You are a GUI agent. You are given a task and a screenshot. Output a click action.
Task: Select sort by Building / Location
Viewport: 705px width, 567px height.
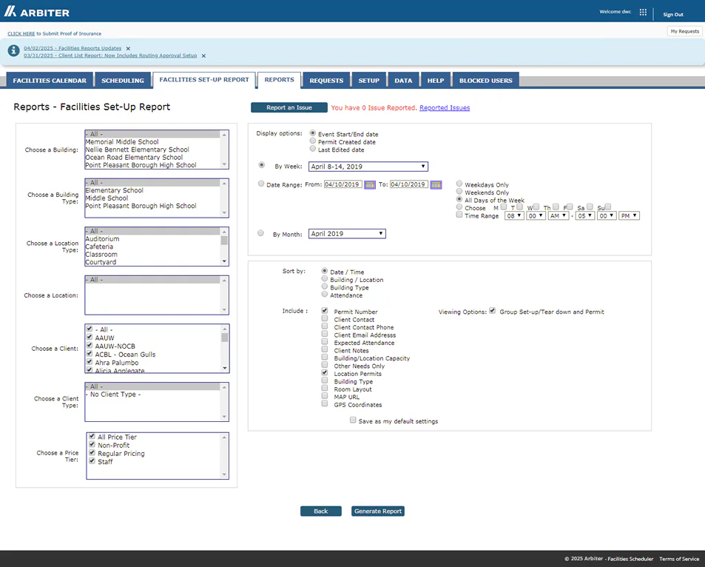tap(325, 278)
